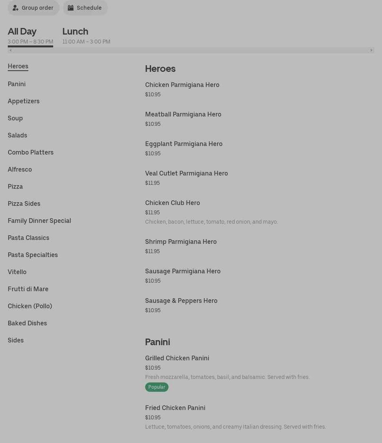Open Grilled Chicken Panini item
The width and height of the screenshot is (382, 443).
(x=177, y=358)
